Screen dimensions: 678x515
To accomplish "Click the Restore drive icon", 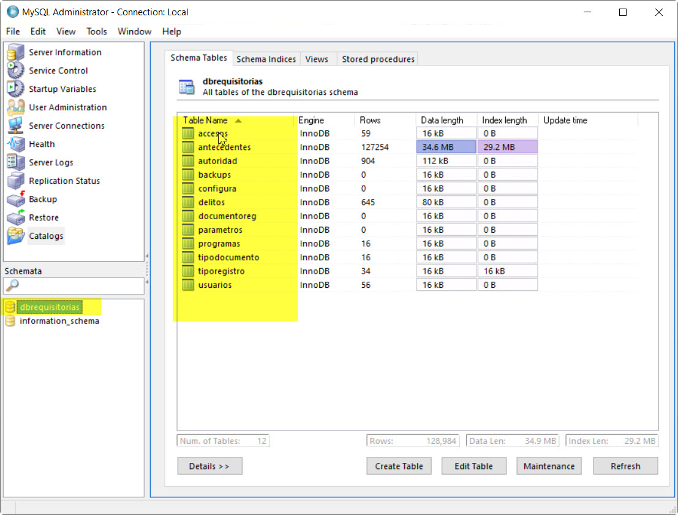I will click(15, 217).
